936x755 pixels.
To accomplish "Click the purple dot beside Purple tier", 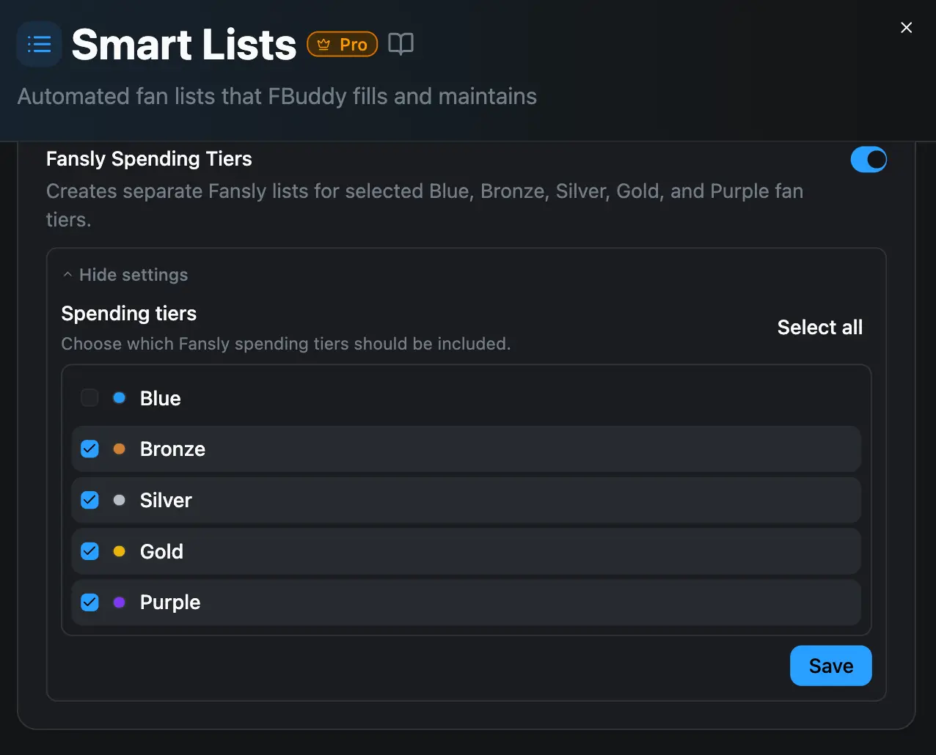I will tap(119, 602).
